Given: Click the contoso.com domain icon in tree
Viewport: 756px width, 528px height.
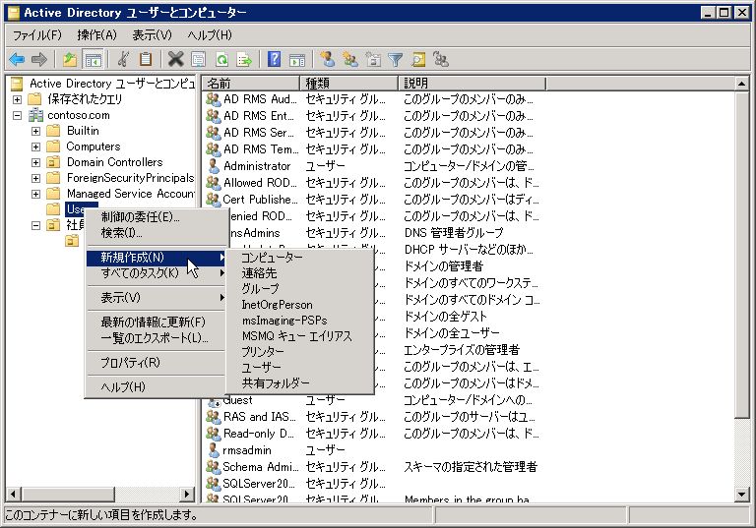Looking at the screenshot, I should click(35, 115).
